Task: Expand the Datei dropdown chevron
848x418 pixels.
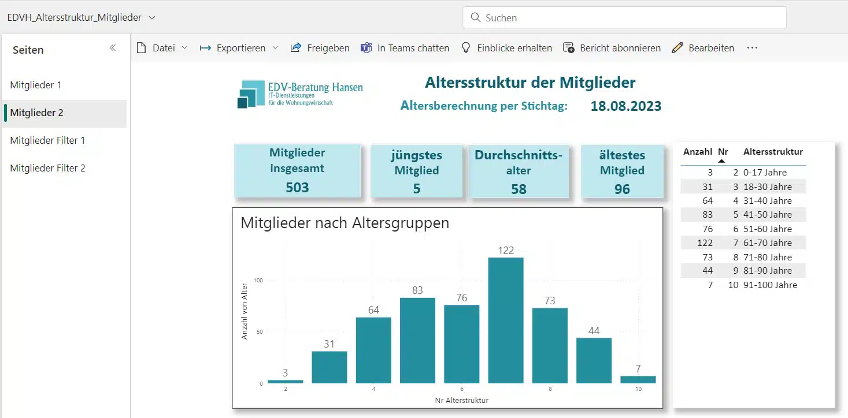Action: click(x=184, y=48)
